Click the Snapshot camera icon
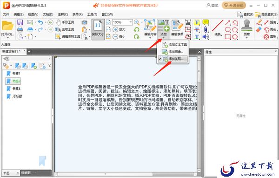This screenshot has width=279, height=178. tap(84, 22)
